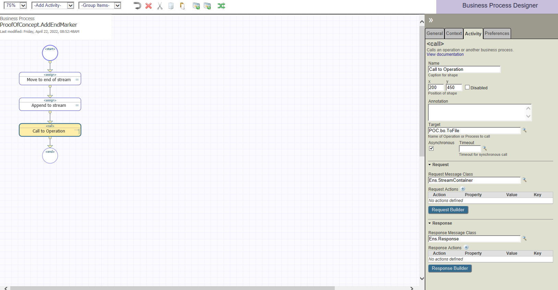This screenshot has height=290, width=558.
Task: Open Response Message Class finder icon
Action: coord(524,239)
